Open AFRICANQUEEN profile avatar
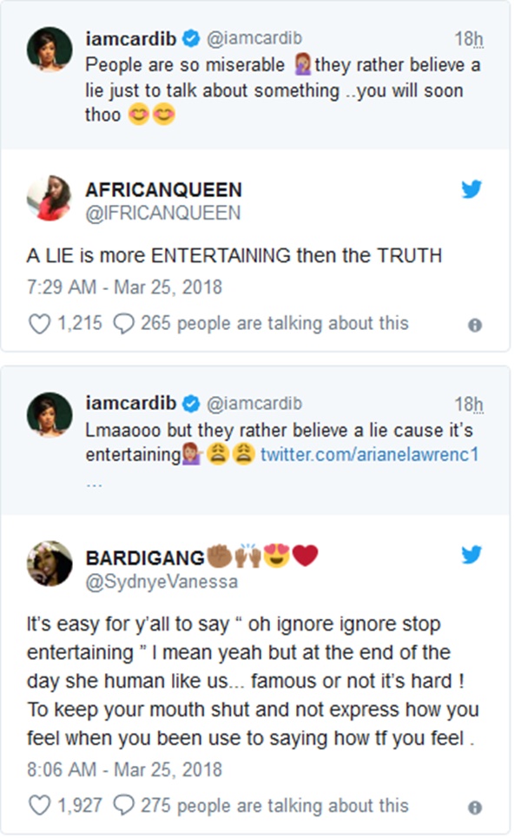Screen dimensions: 521x838 coord(49,200)
